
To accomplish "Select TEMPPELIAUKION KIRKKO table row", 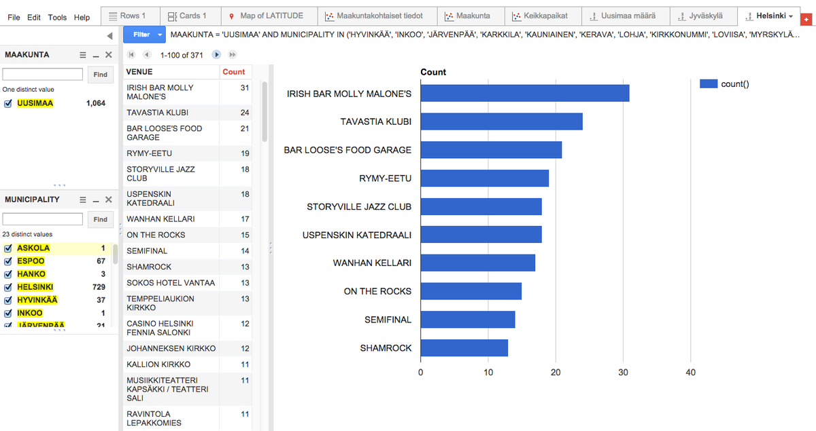I will pos(187,303).
